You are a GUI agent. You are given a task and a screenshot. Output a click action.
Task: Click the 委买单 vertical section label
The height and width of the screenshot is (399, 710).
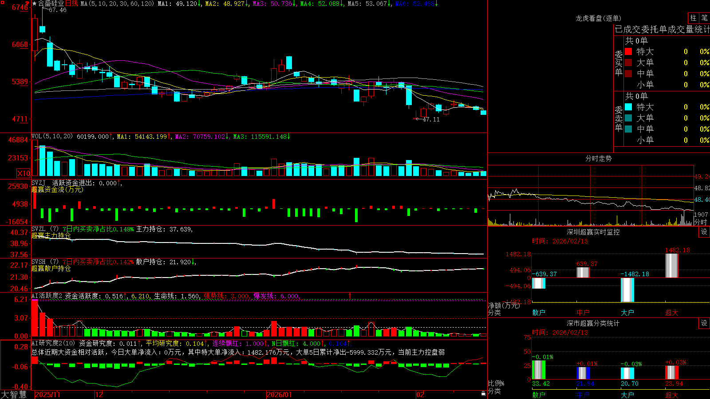click(x=619, y=63)
